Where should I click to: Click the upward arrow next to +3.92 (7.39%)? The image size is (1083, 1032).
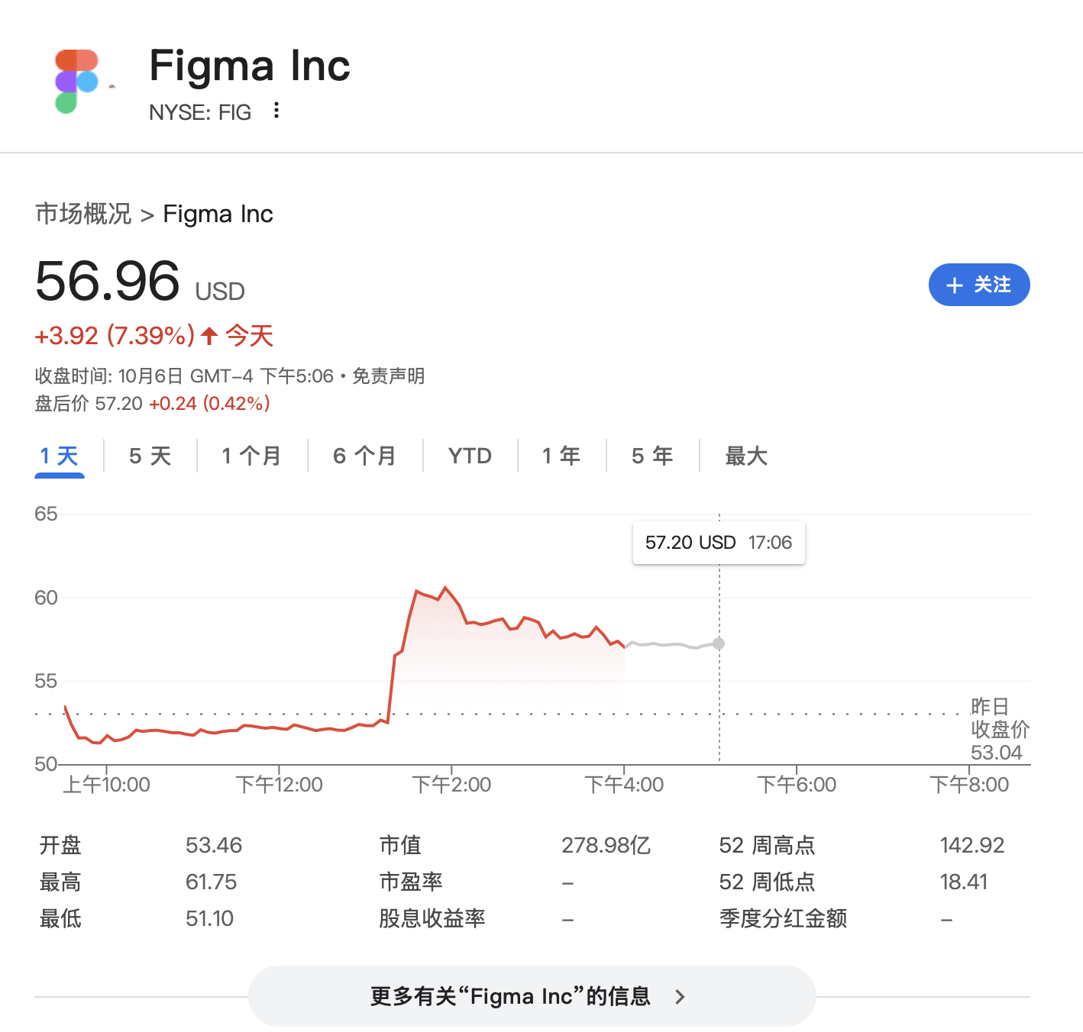[208, 336]
